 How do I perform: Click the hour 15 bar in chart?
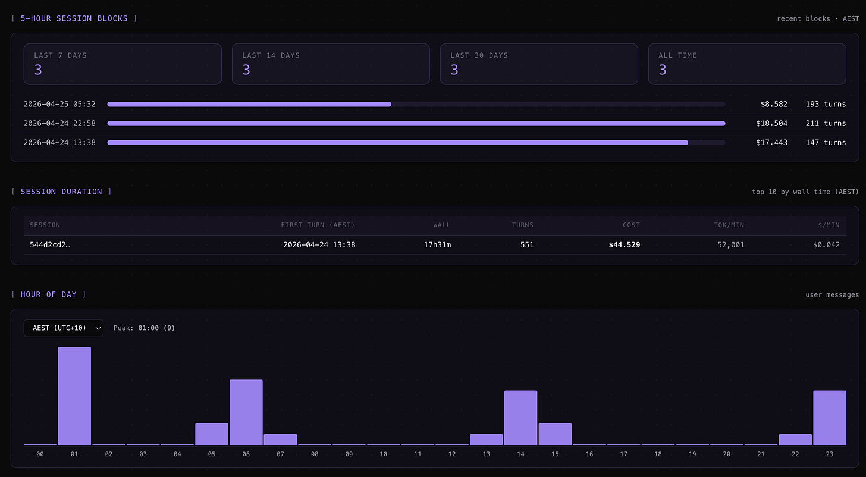tap(555, 434)
